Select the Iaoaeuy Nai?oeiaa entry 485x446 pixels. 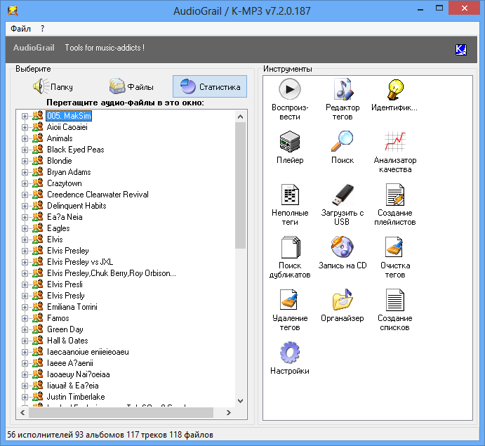(x=78, y=374)
